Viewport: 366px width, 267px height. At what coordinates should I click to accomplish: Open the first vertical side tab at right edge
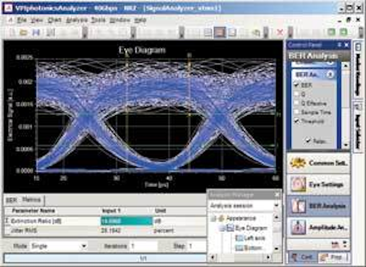(x=357, y=71)
